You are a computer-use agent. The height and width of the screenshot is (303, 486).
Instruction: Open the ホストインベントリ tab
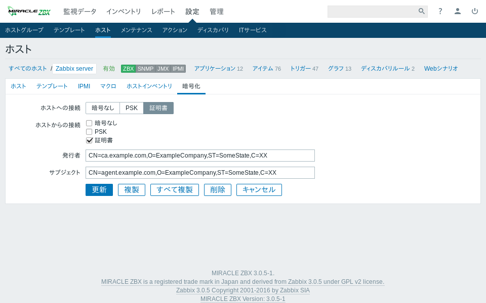coord(149,86)
